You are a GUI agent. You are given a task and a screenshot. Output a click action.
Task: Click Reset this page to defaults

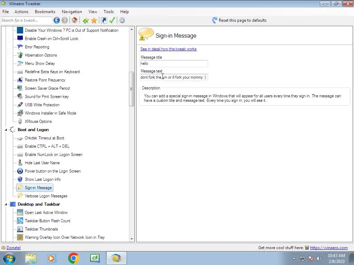coord(239,20)
